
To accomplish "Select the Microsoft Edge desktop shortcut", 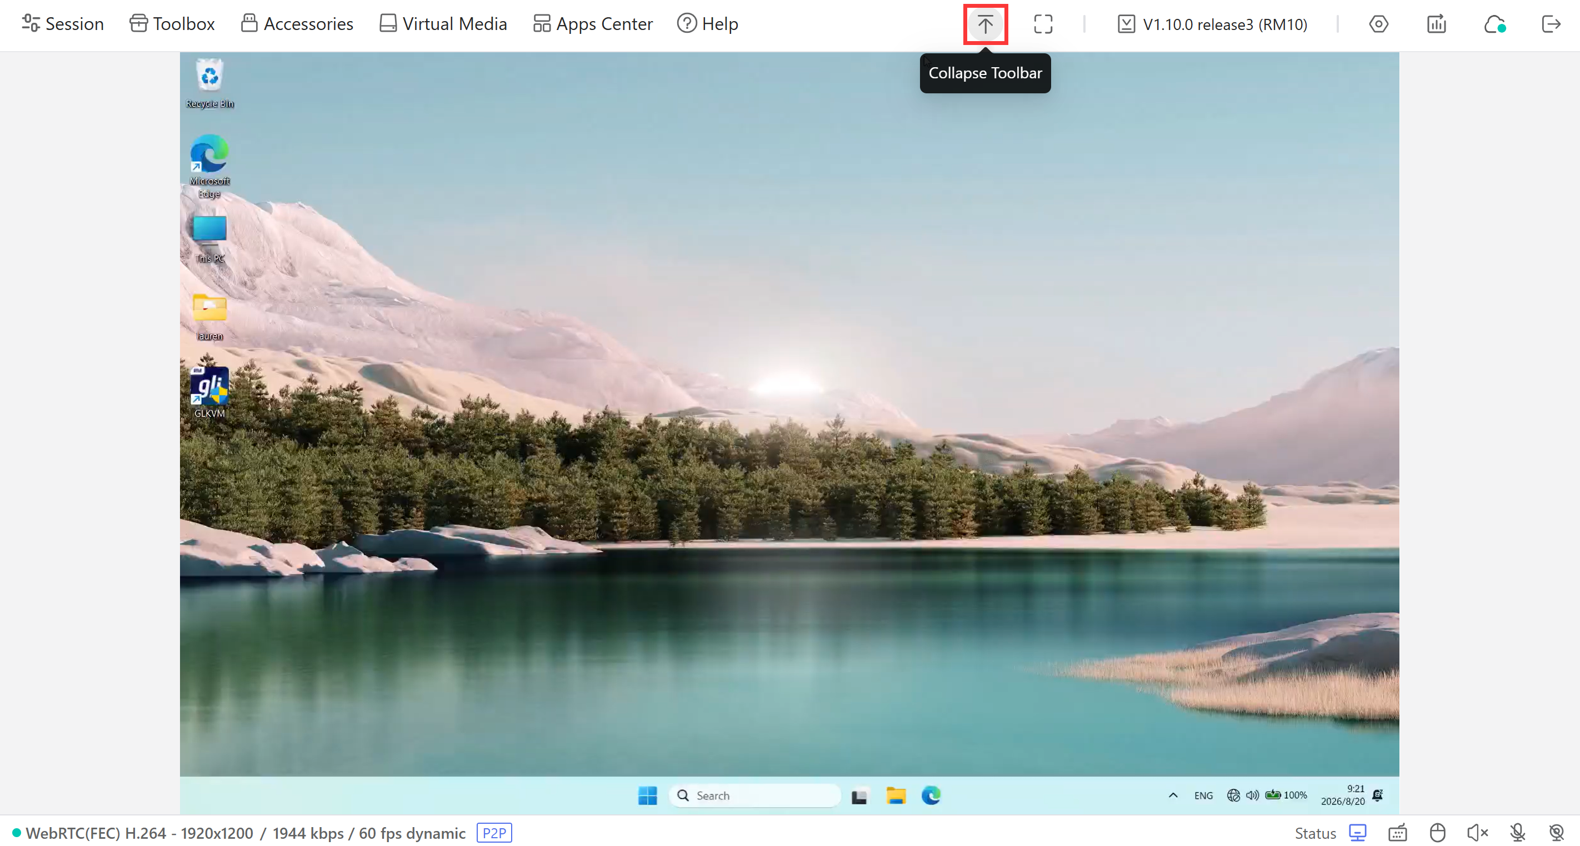I will 210,166.
